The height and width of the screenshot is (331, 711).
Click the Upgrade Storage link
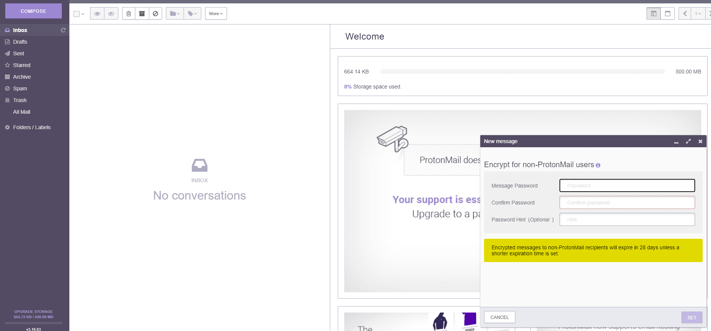click(34, 311)
